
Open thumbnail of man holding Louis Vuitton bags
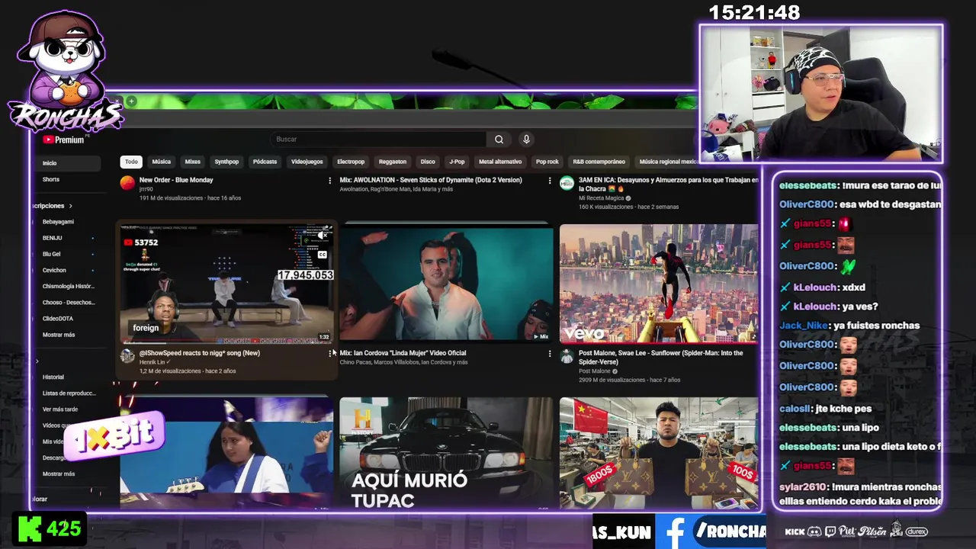[659, 452]
